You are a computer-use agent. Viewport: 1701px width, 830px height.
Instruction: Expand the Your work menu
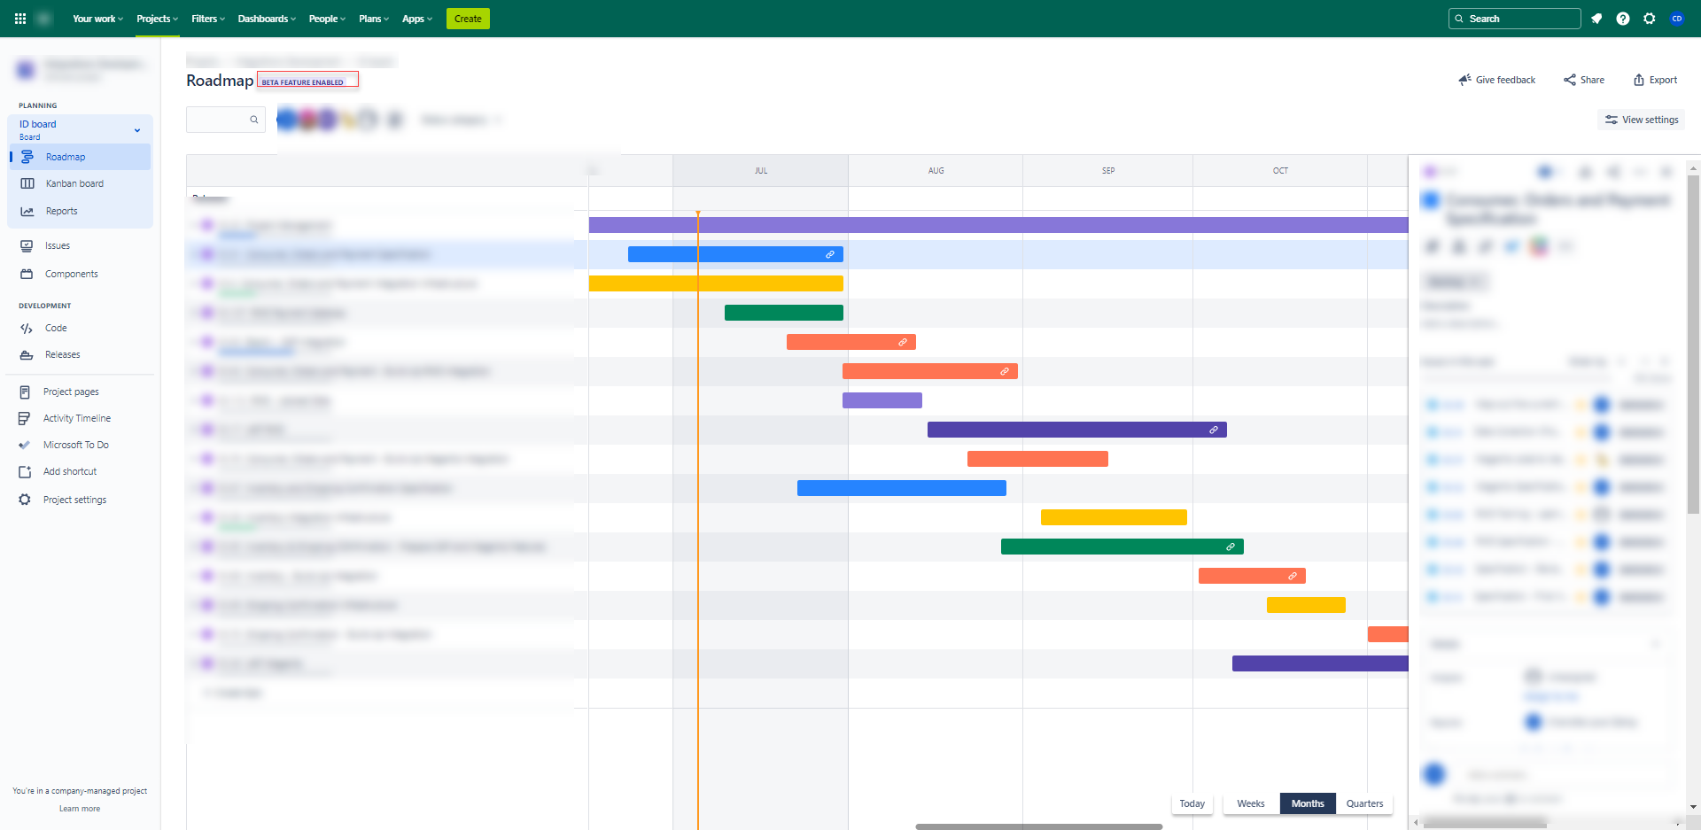(97, 19)
